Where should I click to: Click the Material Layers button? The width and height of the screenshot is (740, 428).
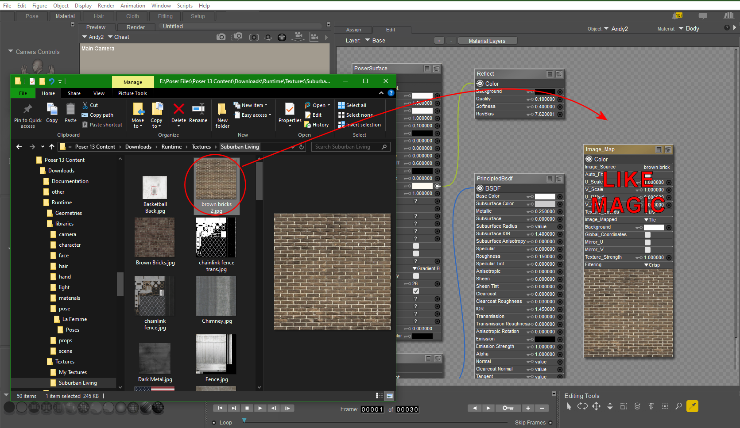tap(487, 41)
